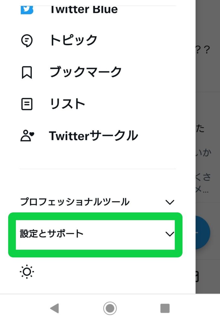Open リスト from the drawer menu

point(67,104)
